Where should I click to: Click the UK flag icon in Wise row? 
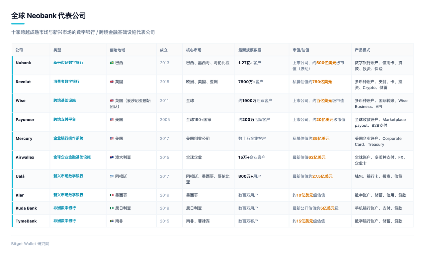pyautogui.click(x=112, y=100)
